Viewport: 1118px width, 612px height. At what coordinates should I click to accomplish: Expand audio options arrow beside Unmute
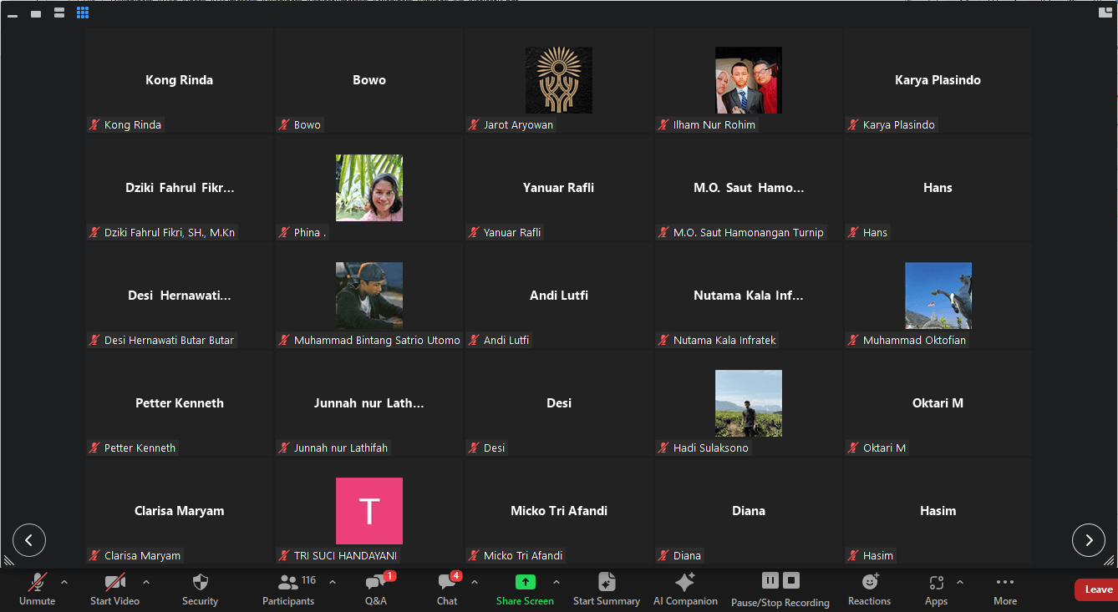[x=64, y=582]
